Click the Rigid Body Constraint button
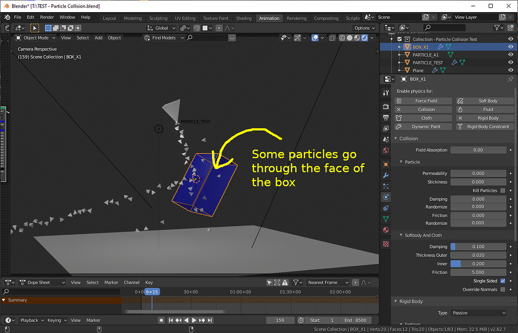The height and width of the screenshot is (333, 518). tap(485, 127)
